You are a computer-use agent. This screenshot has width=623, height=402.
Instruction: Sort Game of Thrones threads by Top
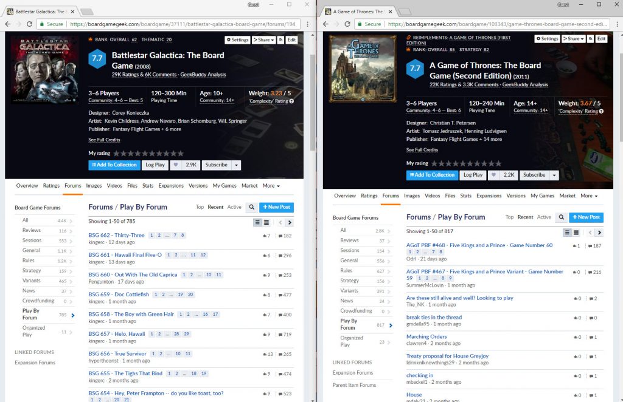[x=510, y=217]
